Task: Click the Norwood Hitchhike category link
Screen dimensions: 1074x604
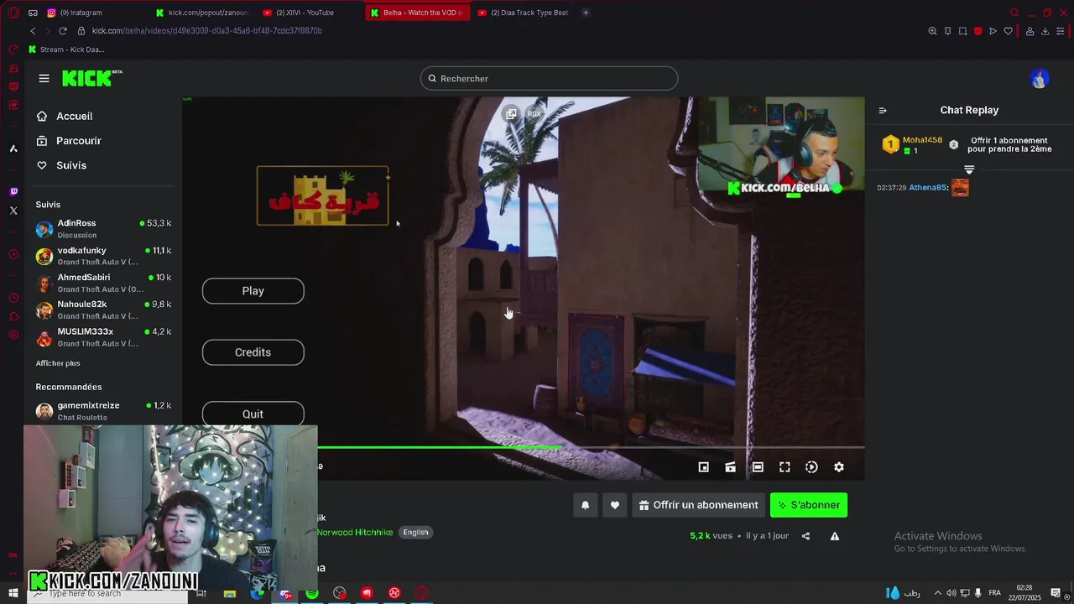Action: coord(355,533)
